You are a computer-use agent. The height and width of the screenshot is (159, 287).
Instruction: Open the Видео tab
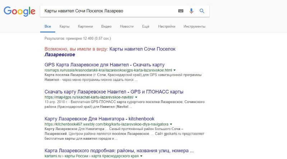click(106, 26)
